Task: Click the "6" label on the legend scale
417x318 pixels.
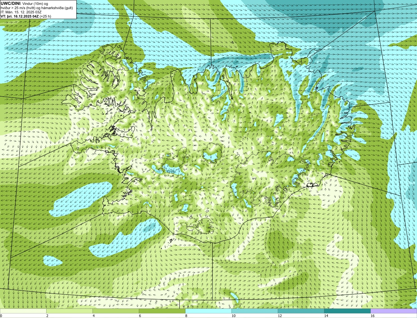Action: (140, 316)
